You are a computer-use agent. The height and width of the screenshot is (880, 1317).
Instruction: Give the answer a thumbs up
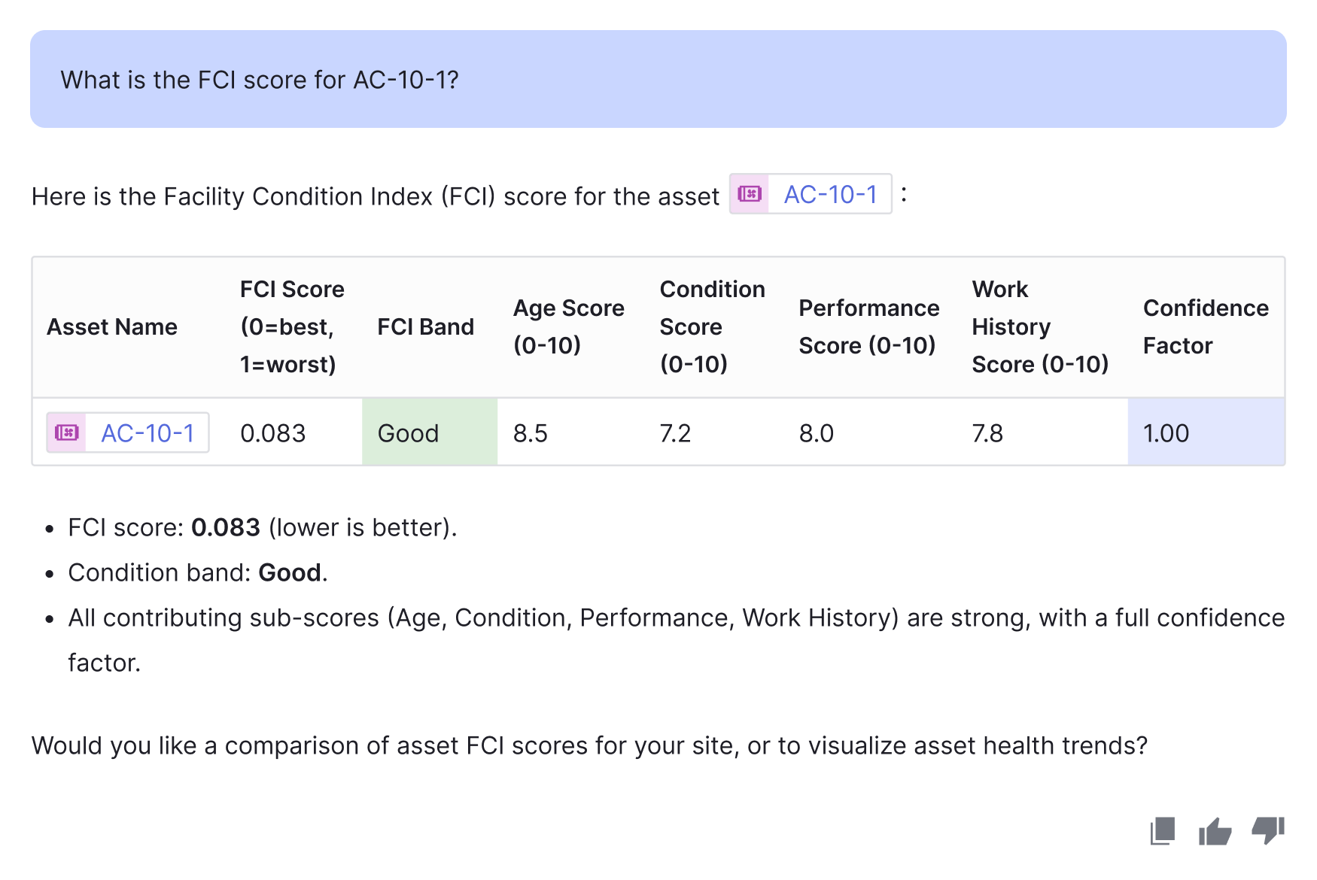[x=1215, y=831]
